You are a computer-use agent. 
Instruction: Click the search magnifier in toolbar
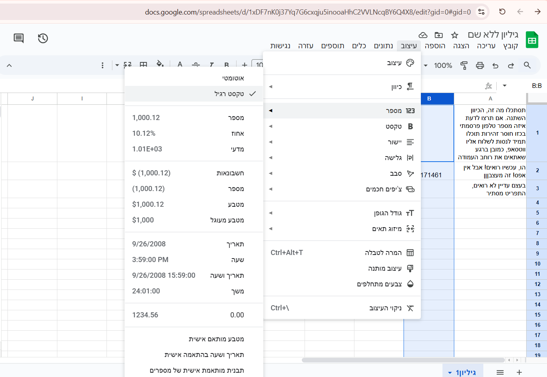[527, 66]
